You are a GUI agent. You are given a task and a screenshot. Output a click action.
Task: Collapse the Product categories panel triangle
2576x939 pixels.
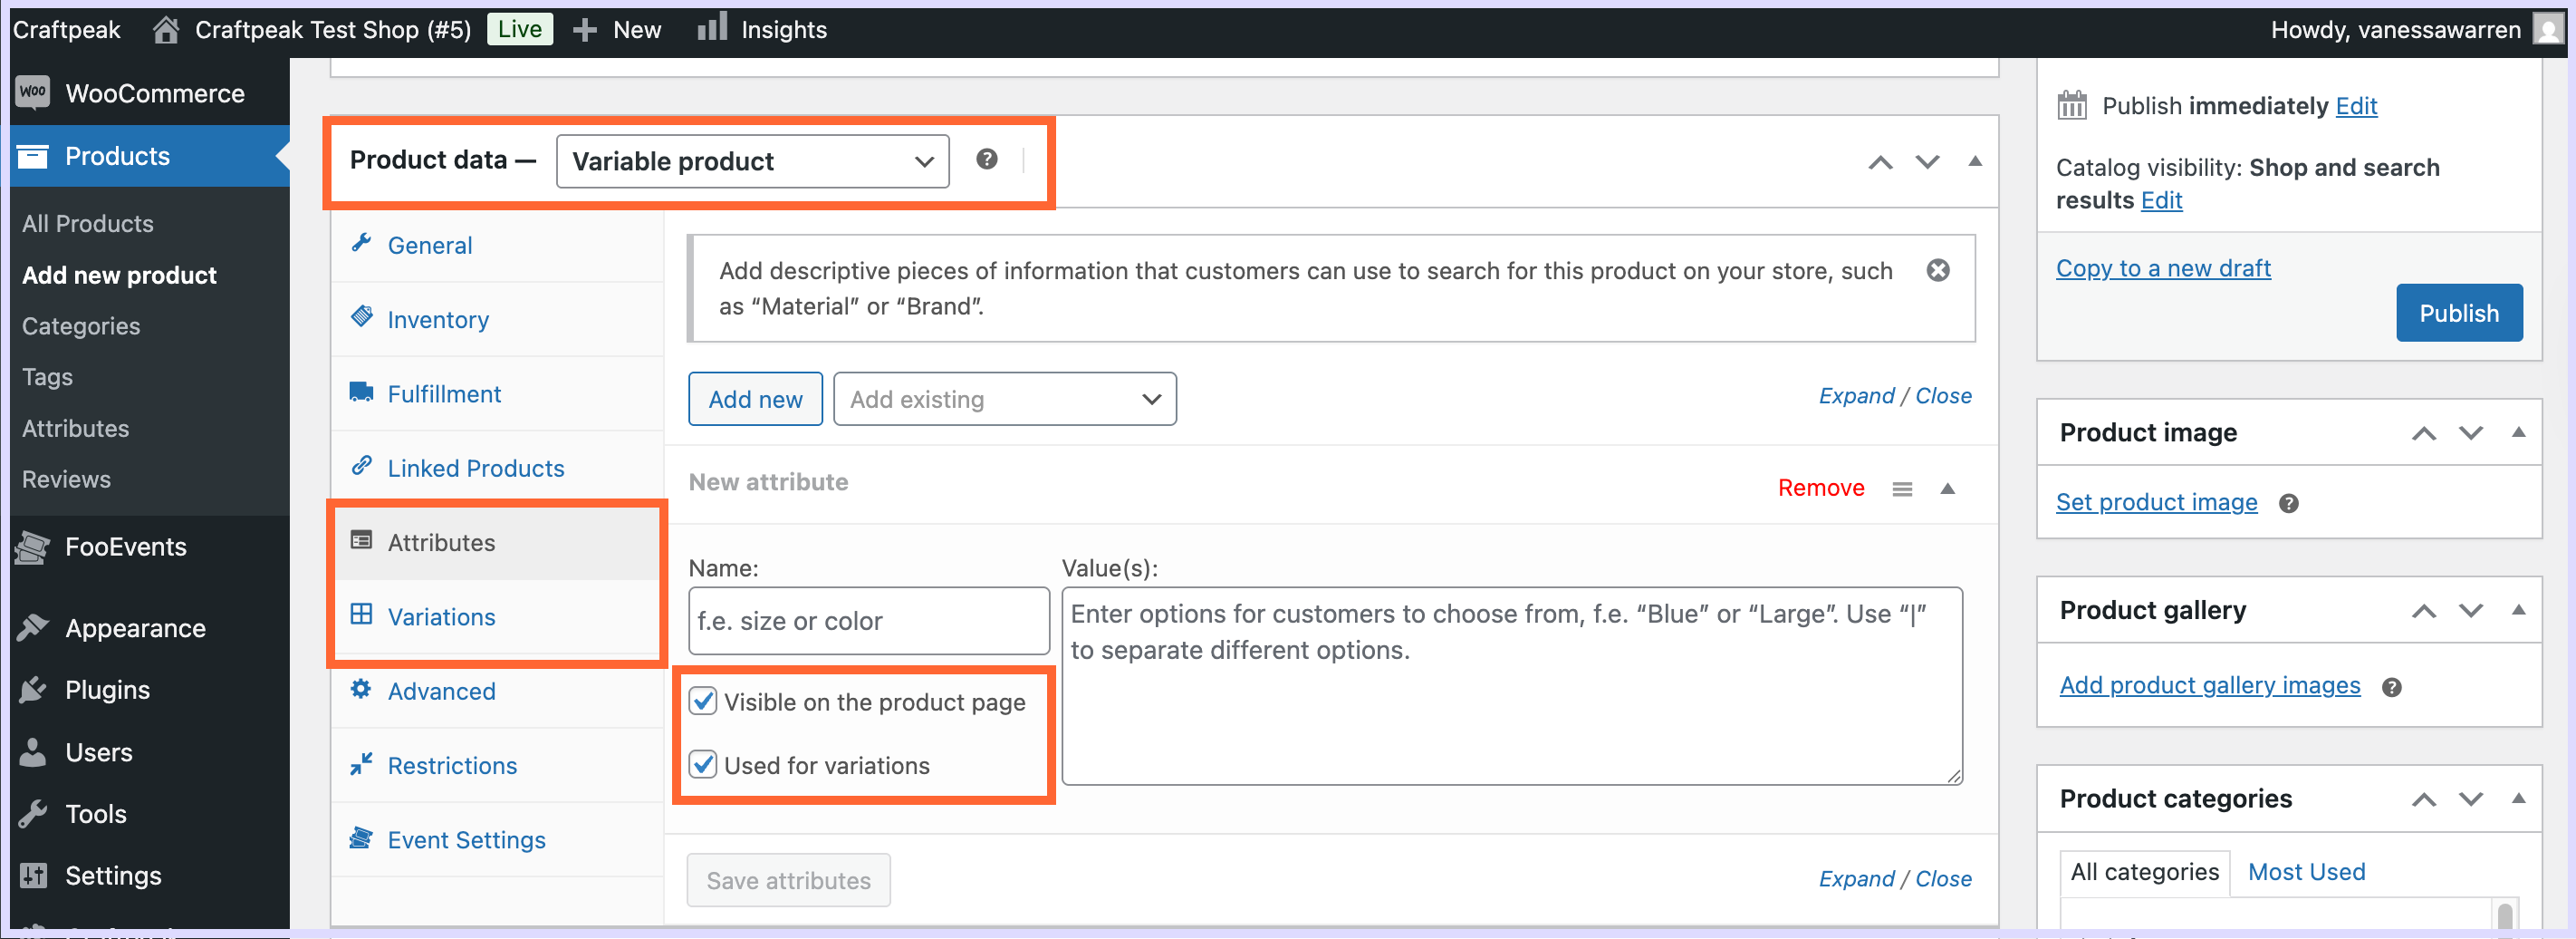(2518, 798)
